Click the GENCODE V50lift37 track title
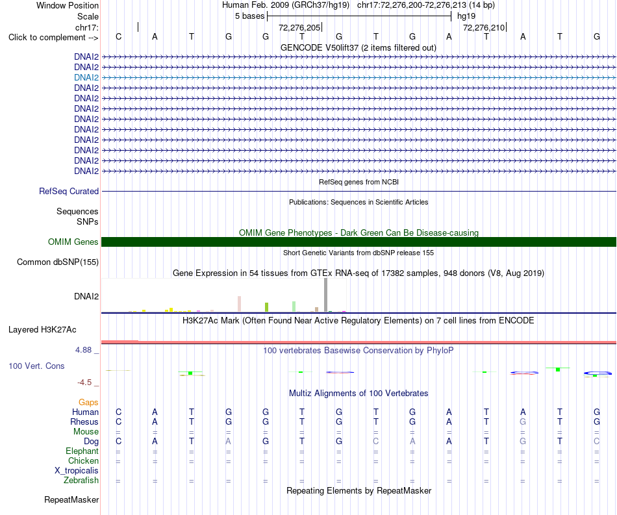 [359, 47]
